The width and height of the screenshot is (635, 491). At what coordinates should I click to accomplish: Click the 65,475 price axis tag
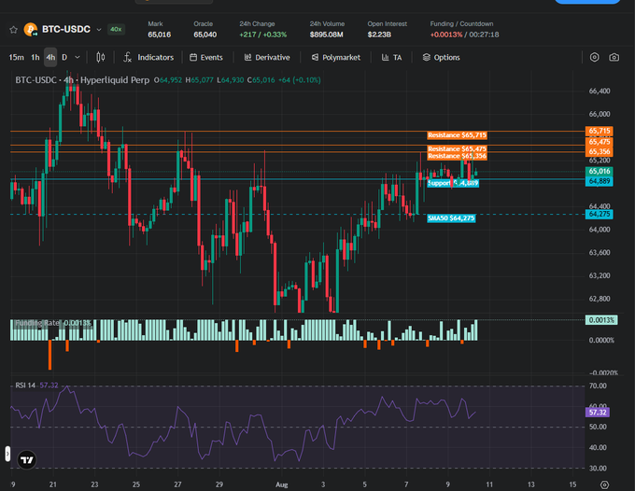[x=599, y=142]
